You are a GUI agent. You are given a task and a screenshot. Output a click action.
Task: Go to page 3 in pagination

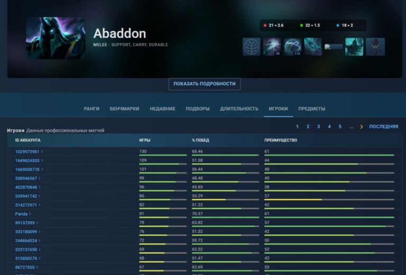point(318,126)
